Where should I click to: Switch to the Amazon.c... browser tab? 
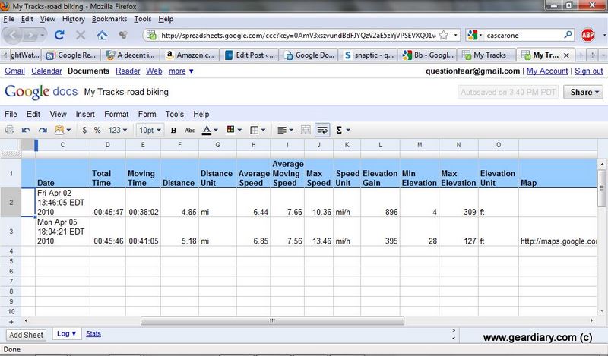coord(191,55)
